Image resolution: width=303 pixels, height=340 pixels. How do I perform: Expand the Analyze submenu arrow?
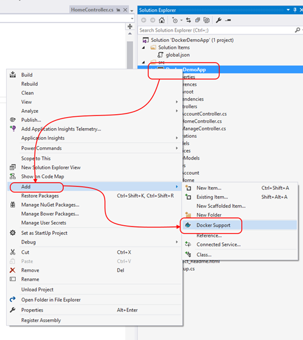click(x=176, y=110)
